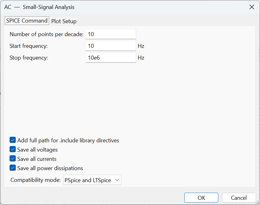This screenshot has width=260, height=205.
Task: Confirm settings with the OK button
Action: 201,198
